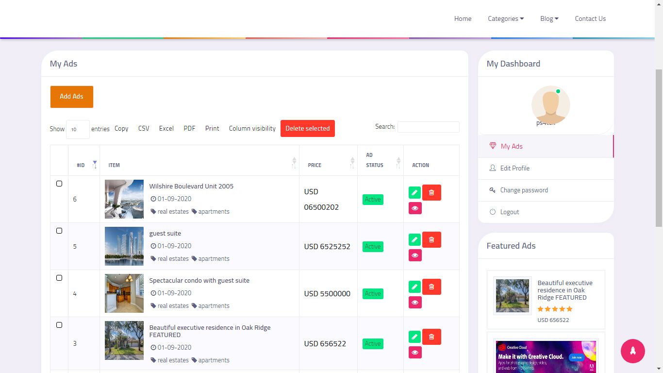The image size is (663, 373).
Task: Click into the Search input field
Action: coord(428,127)
